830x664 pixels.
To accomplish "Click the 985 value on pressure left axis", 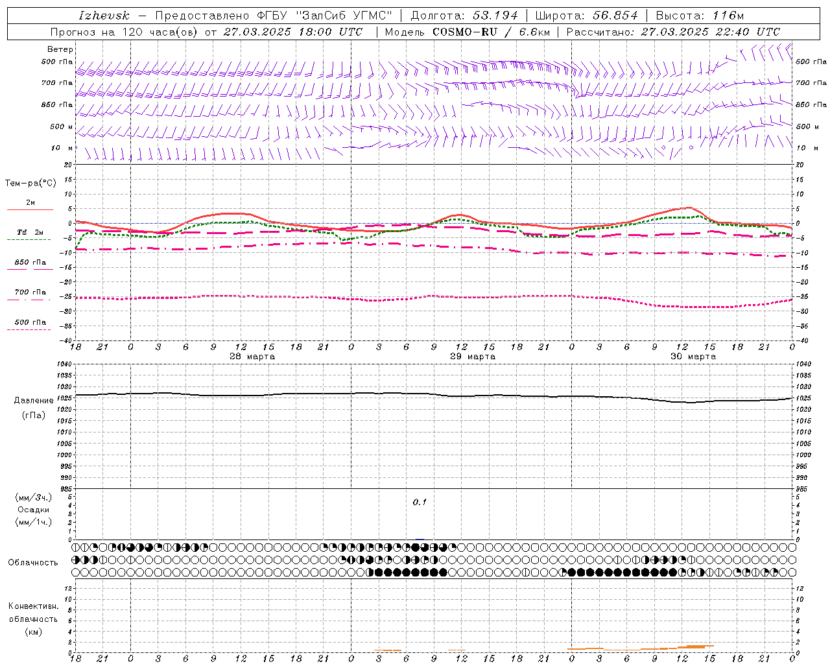I will pos(65,489).
